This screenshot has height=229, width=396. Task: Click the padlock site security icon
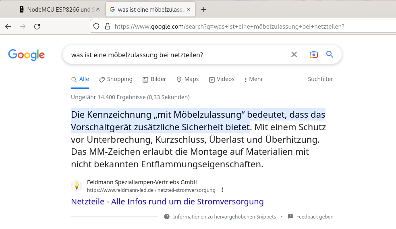pyautogui.click(x=108, y=26)
